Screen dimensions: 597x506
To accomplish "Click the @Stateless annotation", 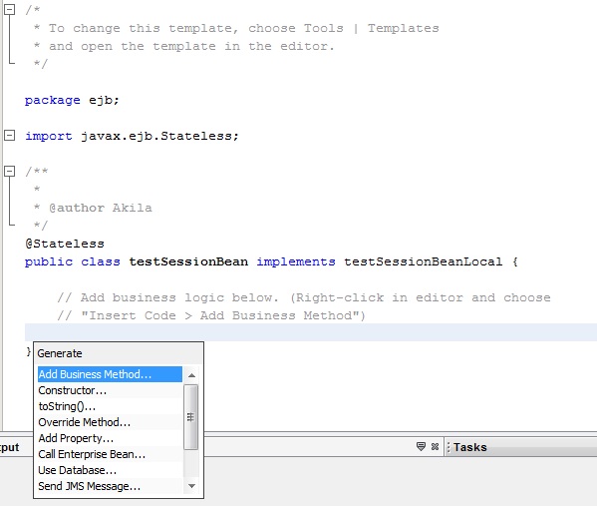I will 65,244.
